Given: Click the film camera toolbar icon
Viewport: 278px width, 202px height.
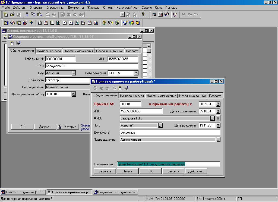Looking at the screenshot, I should 110,23.
